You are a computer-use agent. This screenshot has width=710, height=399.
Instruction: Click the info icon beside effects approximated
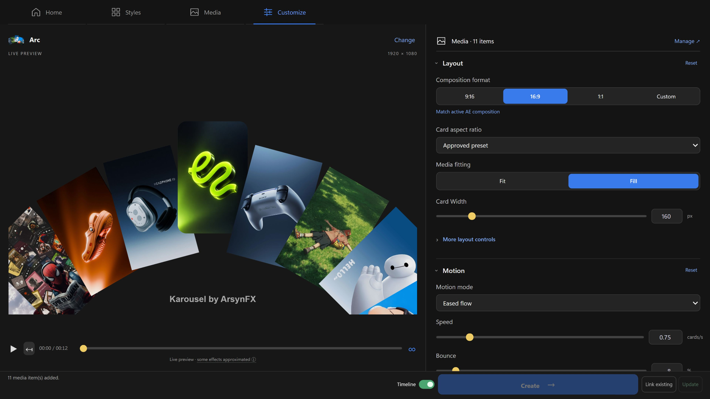point(254,360)
